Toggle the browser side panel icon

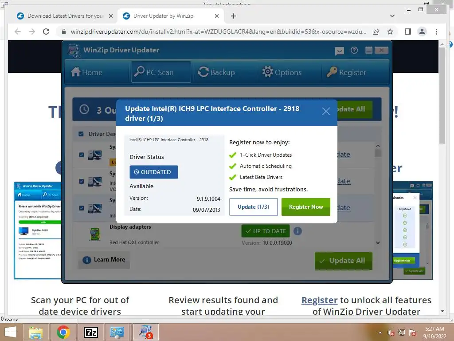click(x=408, y=32)
